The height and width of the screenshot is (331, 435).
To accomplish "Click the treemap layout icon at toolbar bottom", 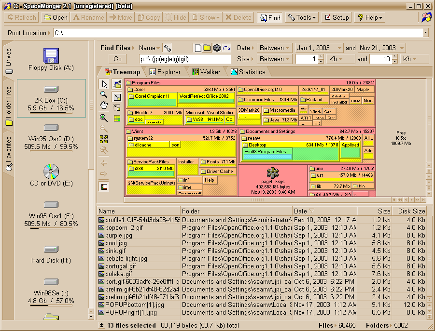I will click(104, 187).
